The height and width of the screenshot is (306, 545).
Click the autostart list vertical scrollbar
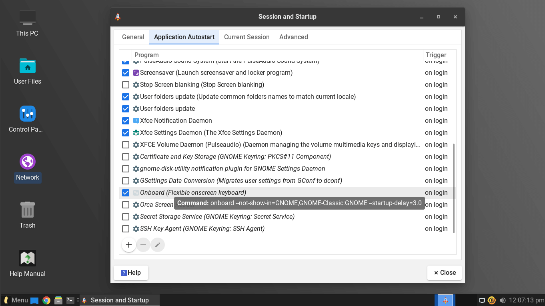tap(453, 188)
